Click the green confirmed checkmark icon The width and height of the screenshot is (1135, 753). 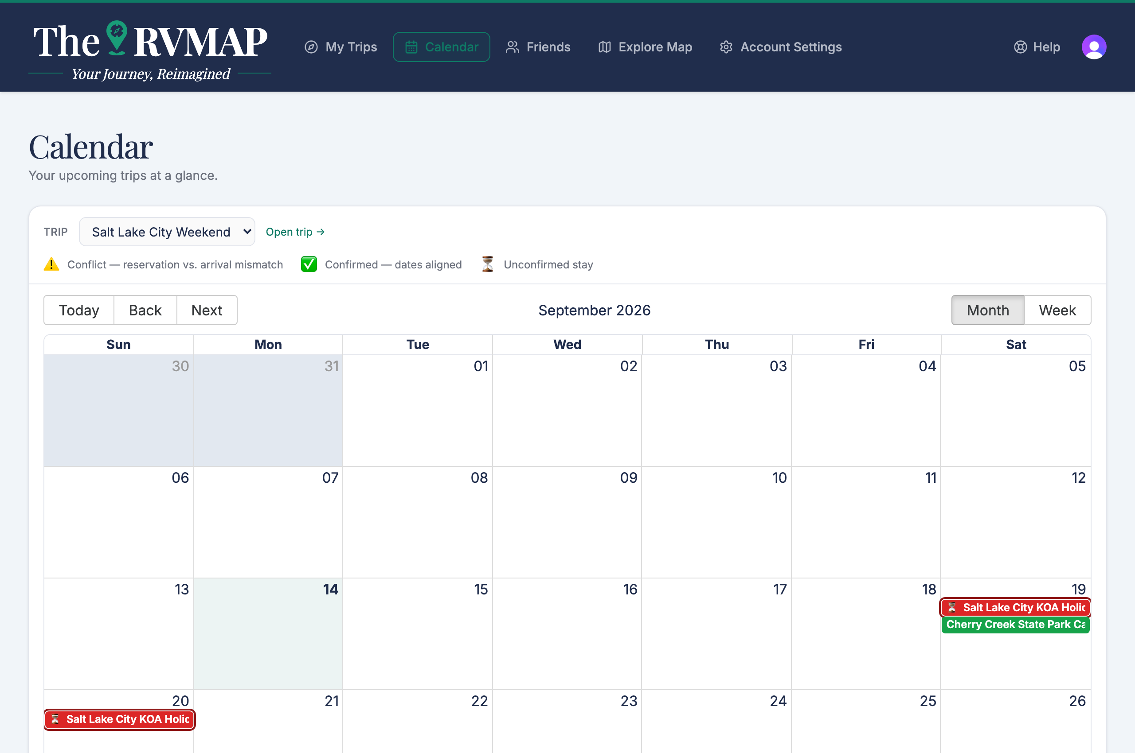309,264
